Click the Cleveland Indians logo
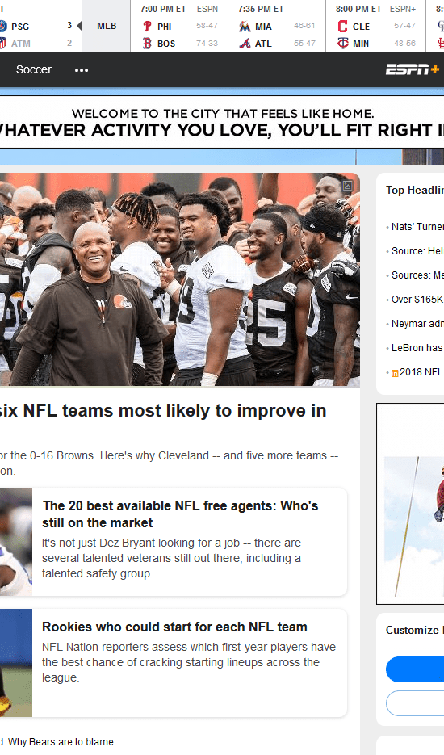Viewport: 444px width, 755px height. point(342,27)
